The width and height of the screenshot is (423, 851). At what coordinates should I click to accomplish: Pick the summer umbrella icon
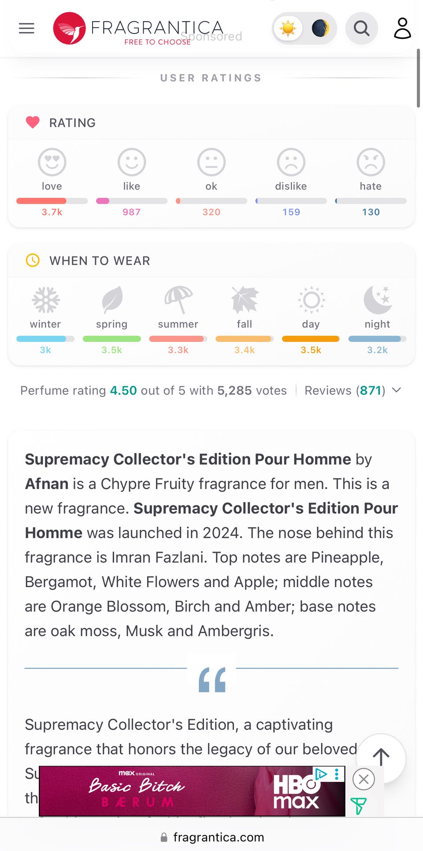[178, 300]
